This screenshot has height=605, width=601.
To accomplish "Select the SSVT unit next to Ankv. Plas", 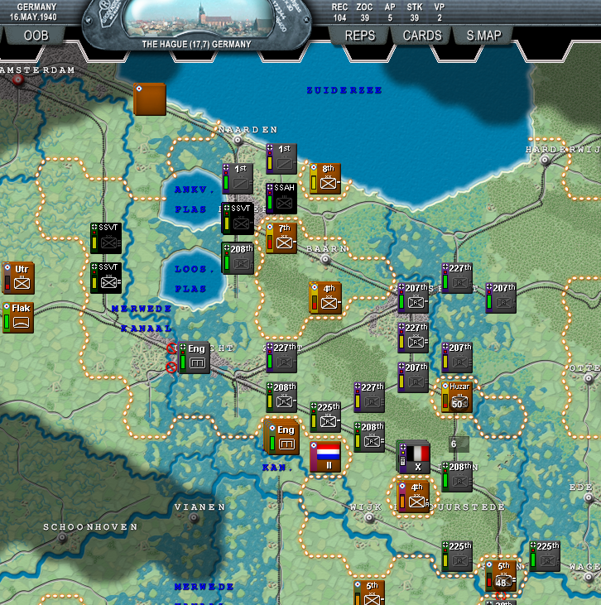I will [x=238, y=218].
